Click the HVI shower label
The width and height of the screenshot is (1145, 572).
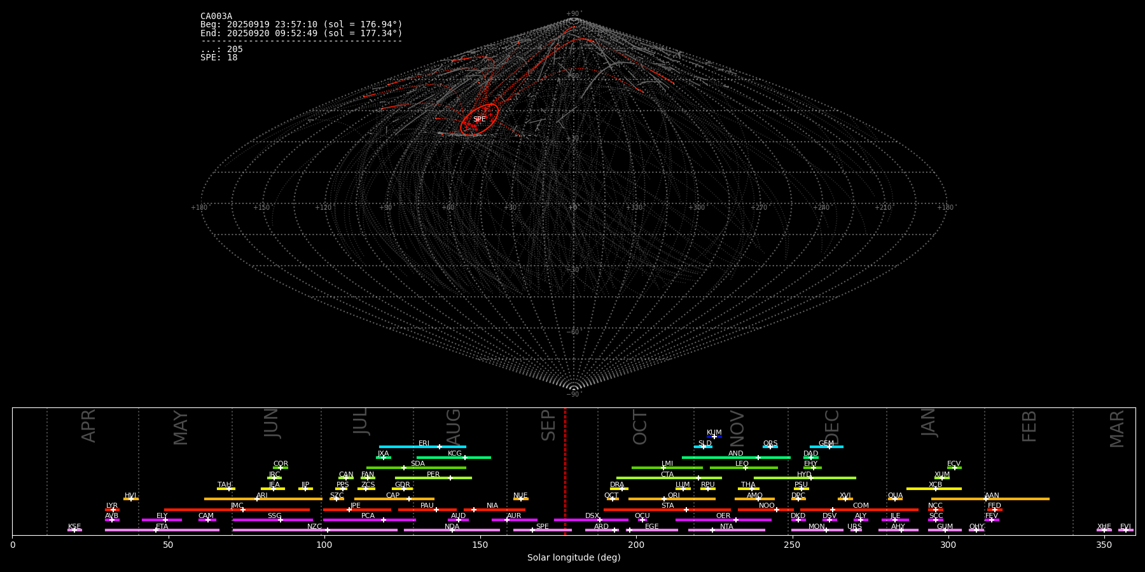point(130,496)
